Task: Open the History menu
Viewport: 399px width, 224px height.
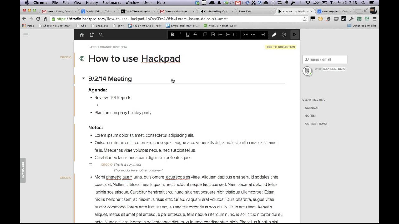Action: tap(92, 3)
